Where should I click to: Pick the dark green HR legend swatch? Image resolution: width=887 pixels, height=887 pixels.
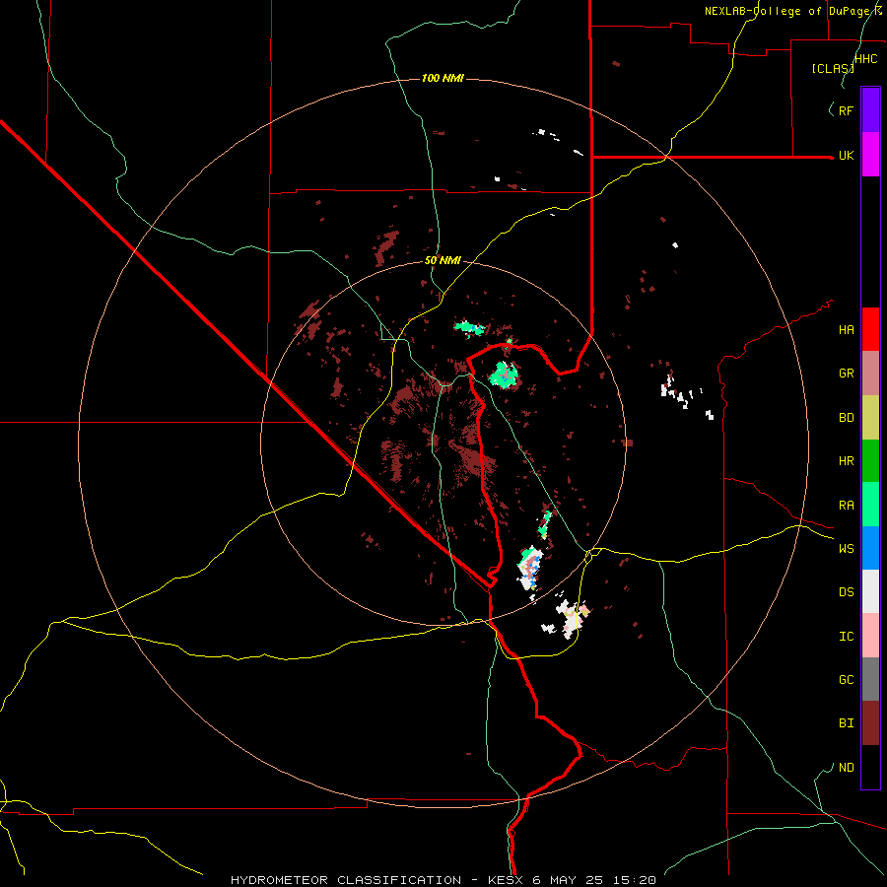(870, 461)
